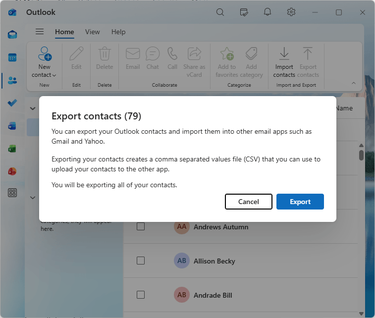Open To Do checkmark app
375x318 pixels.
(12, 103)
